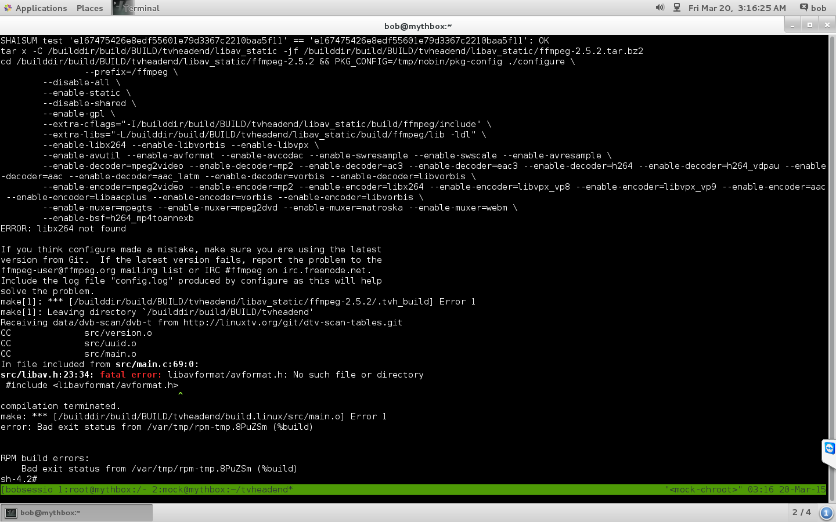Click the notification badge showing 1
This screenshot has width=836, height=522.
[826, 513]
